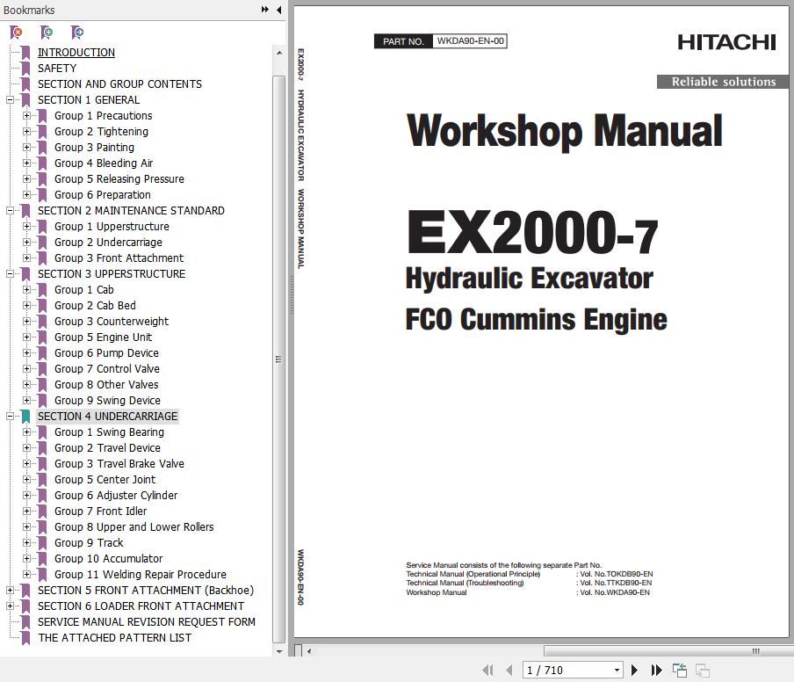Open Group 4 Bleeding Air bookmark

coord(104,163)
